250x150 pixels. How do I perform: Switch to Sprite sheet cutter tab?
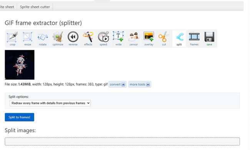click(35, 7)
